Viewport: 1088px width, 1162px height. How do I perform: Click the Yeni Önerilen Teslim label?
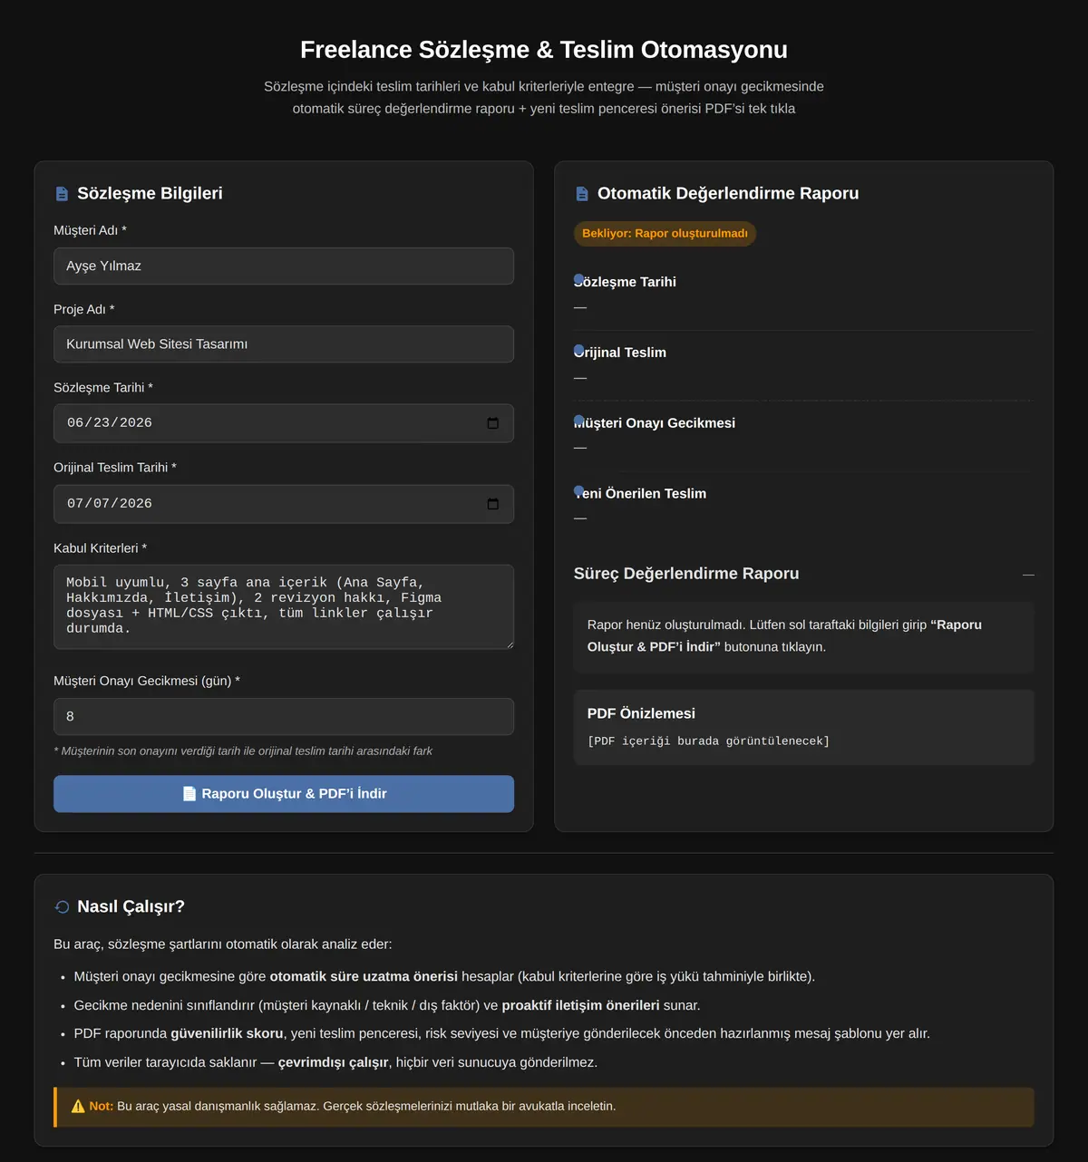coord(640,494)
